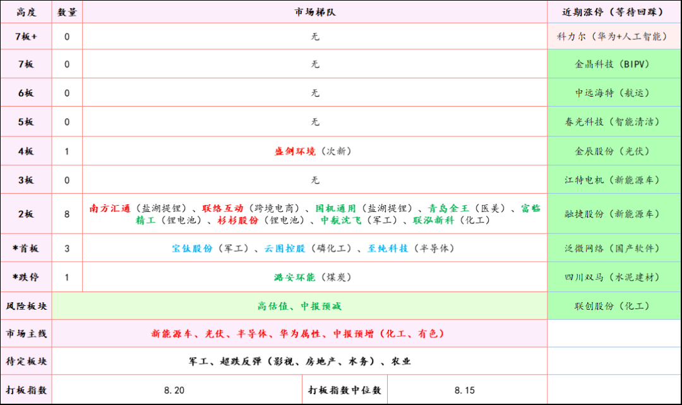Click the 高估值、中报预减 risk text
This screenshot has height=405, width=682.
pyautogui.click(x=300, y=306)
